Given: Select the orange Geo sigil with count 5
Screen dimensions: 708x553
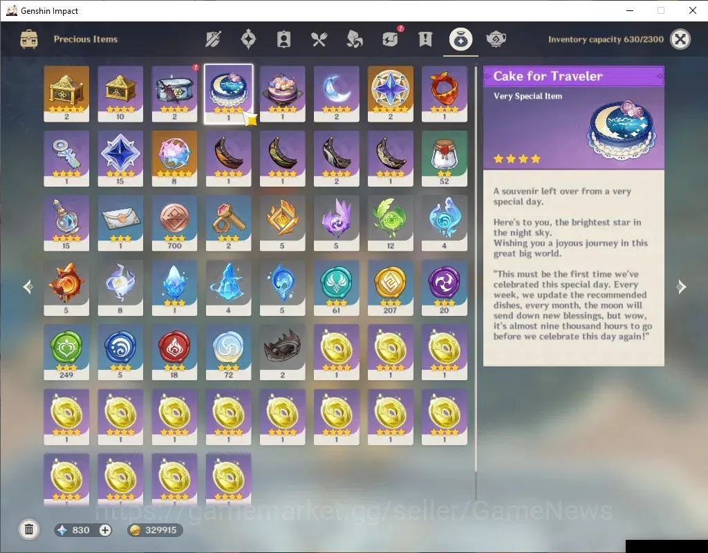Looking at the screenshot, I should pyautogui.click(x=282, y=223).
